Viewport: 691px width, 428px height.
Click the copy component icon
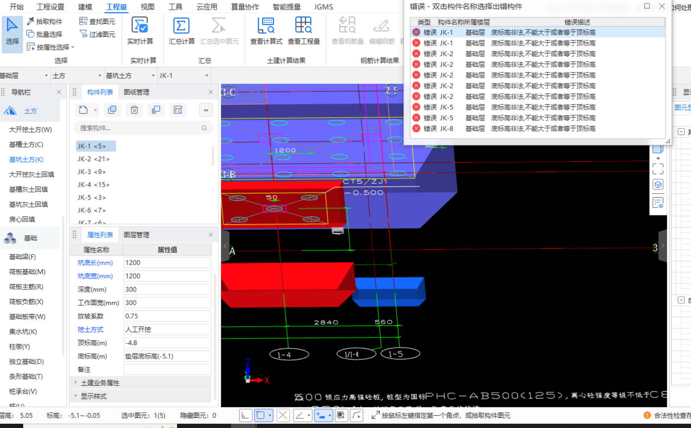point(112,110)
